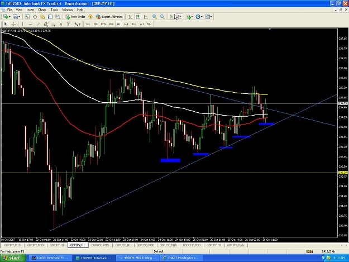
Task: Open the Periods clock dropdown
Action: coord(199,17)
